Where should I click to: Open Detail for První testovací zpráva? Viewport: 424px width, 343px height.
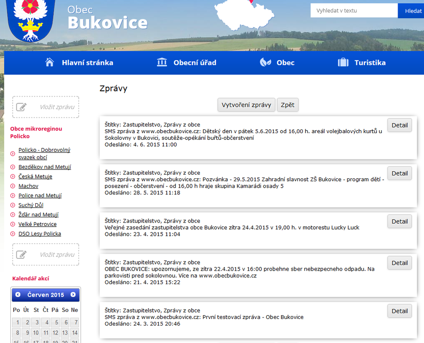400,311
